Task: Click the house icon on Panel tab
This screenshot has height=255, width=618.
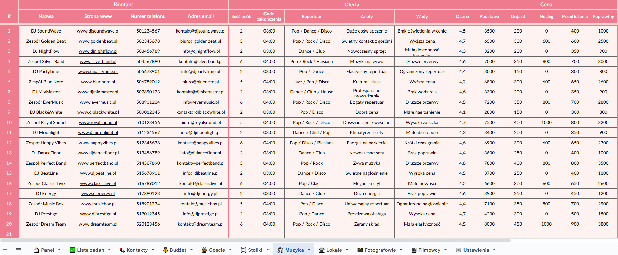Action: [x=37, y=250]
